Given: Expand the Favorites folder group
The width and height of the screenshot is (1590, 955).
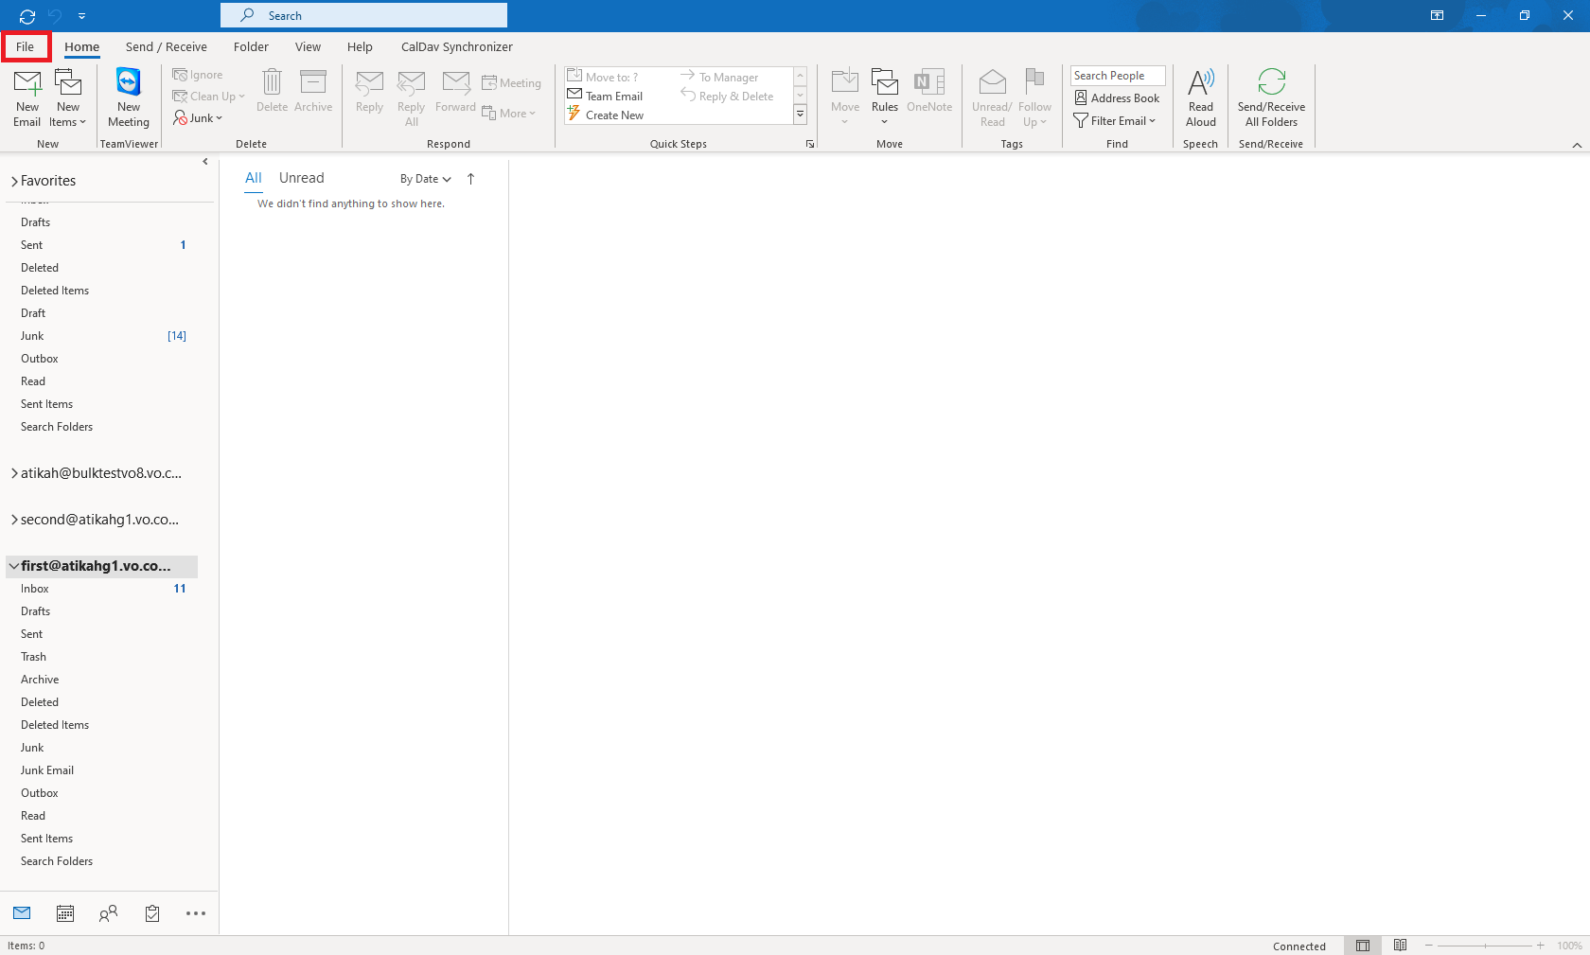Looking at the screenshot, I should click(14, 181).
